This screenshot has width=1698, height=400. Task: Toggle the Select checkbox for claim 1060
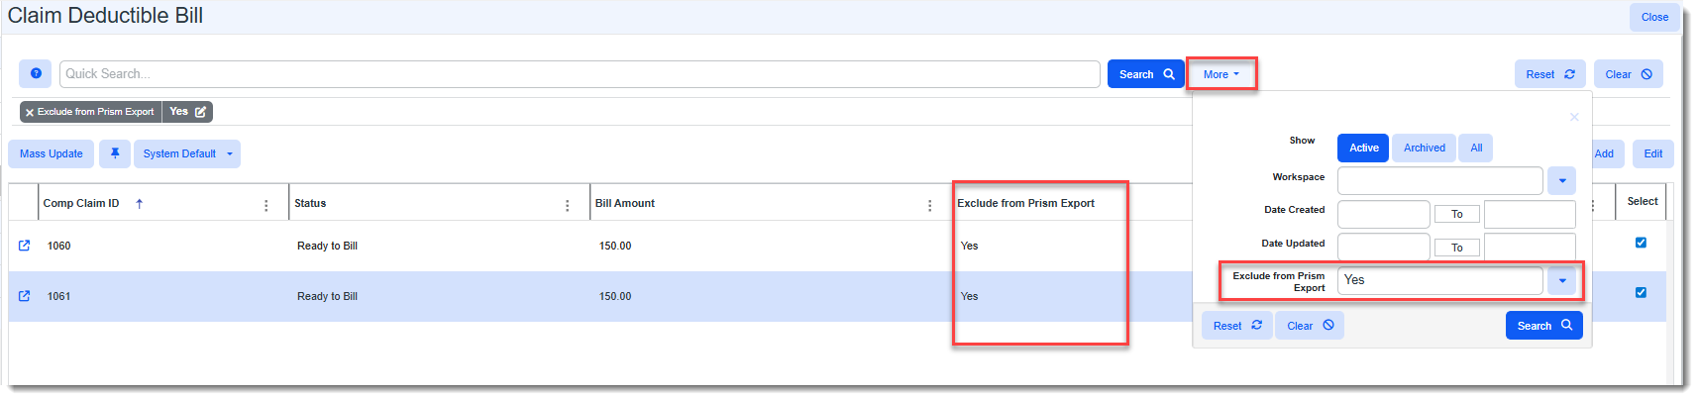pyautogui.click(x=1641, y=243)
